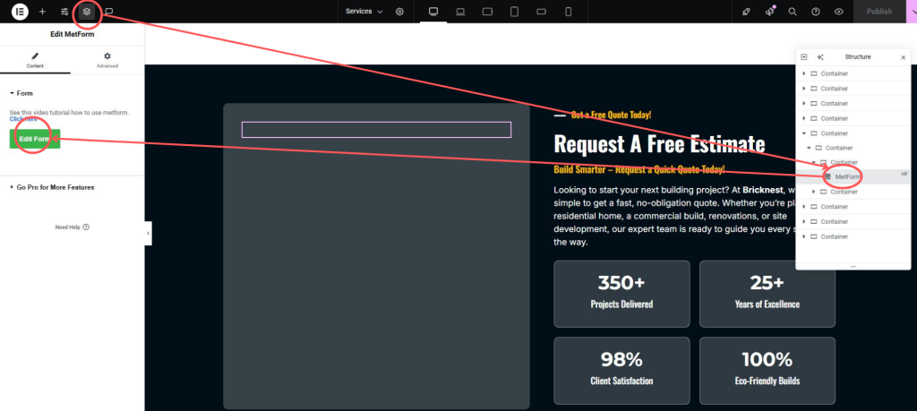Close the Structure panel
The width and height of the screenshot is (917, 411).
pos(903,57)
